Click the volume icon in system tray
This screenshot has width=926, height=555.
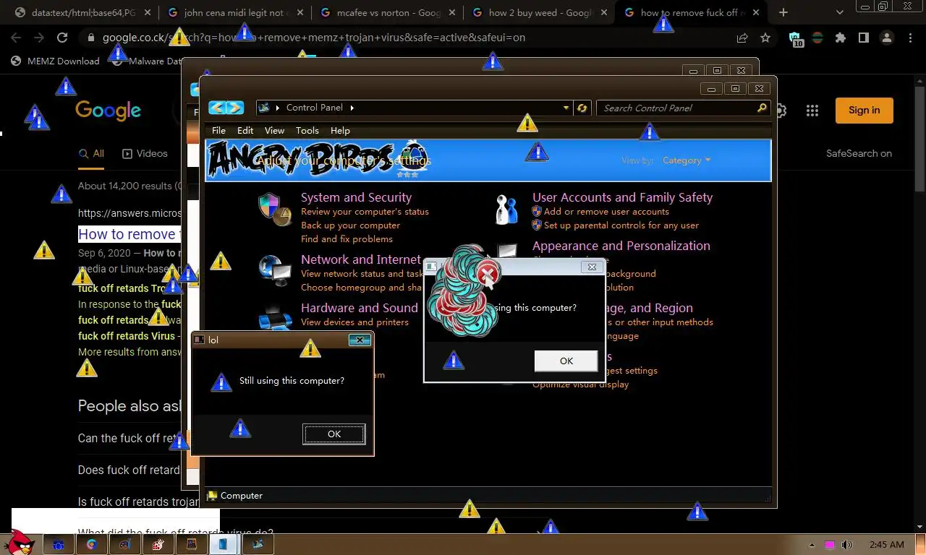[x=846, y=544]
